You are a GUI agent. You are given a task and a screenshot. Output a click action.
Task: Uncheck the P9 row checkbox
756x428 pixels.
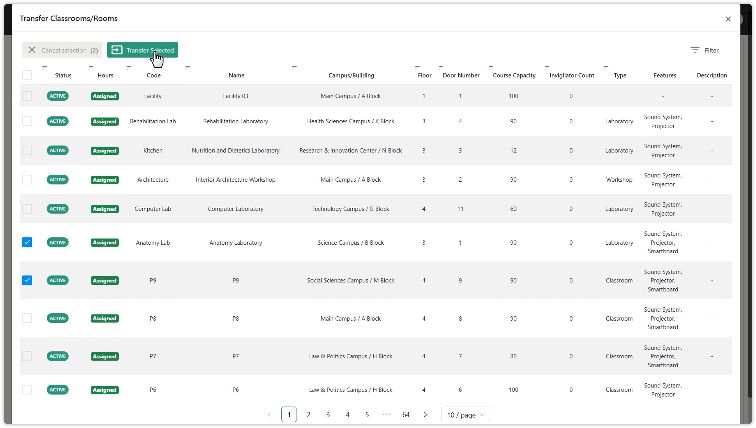(x=27, y=281)
